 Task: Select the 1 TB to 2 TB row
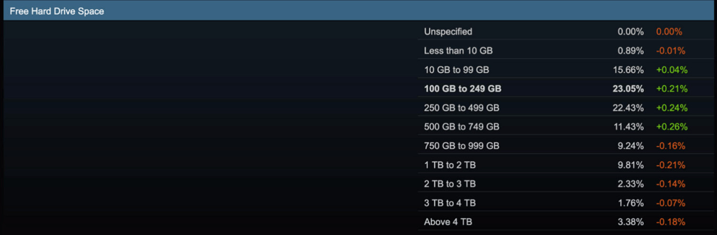(x=449, y=165)
